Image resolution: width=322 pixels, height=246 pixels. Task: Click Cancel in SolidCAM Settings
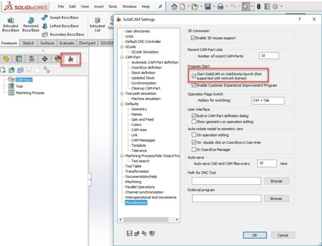pos(283,235)
